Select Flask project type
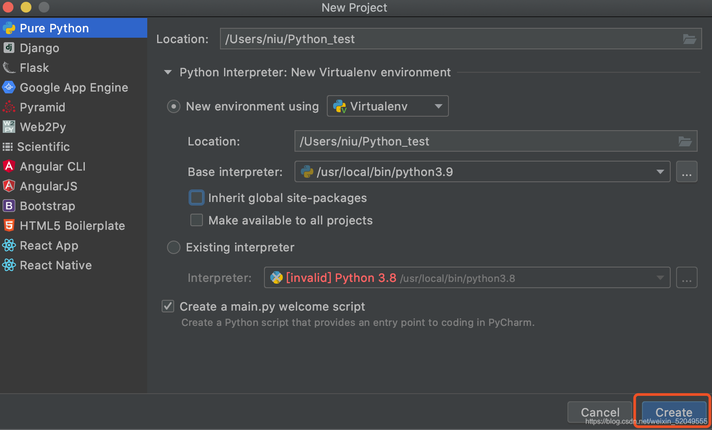Screen dimensions: 712x430 [74, 67]
